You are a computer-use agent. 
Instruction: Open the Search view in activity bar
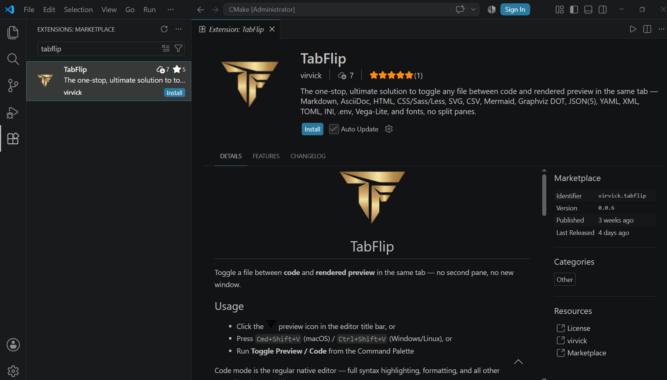point(13,59)
